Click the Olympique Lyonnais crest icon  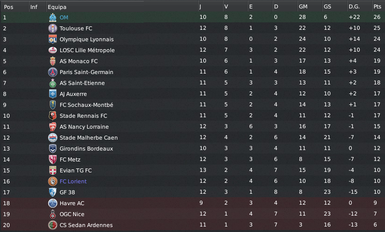[53, 39]
